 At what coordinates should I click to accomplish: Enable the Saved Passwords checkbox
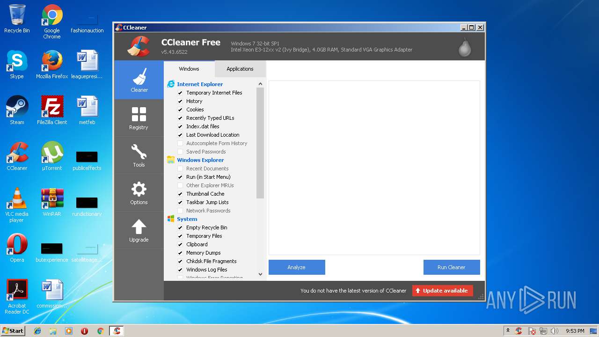pyautogui.click(x=180, y=152)
